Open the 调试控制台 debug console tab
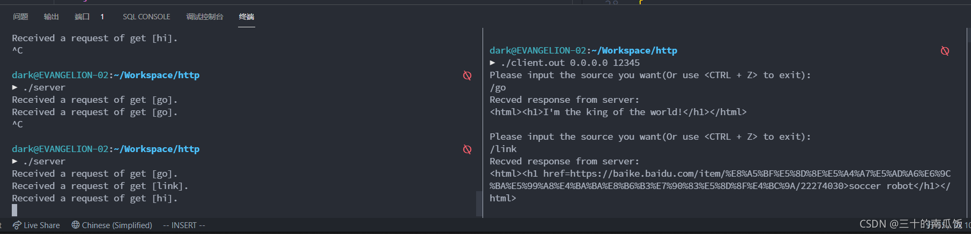971x234 pixels. tap(204, 17)
